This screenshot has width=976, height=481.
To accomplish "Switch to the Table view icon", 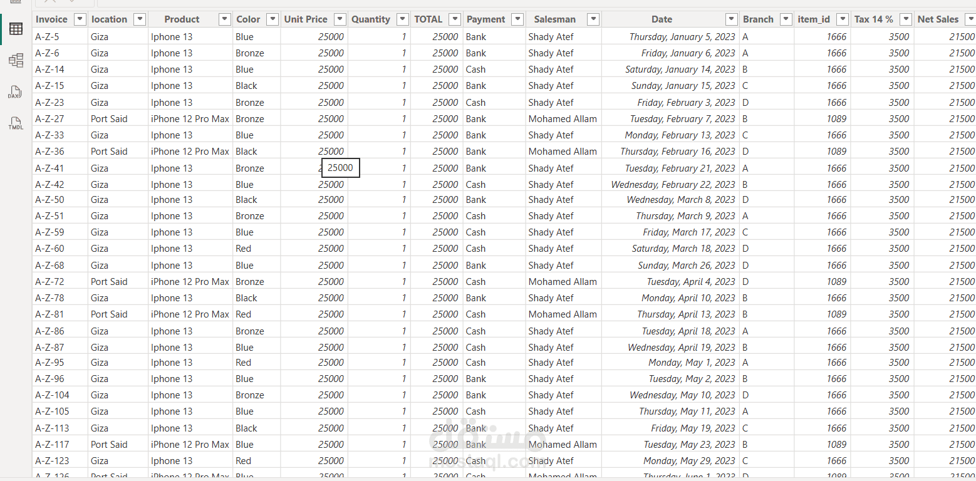I will click(x=16, y=29).
